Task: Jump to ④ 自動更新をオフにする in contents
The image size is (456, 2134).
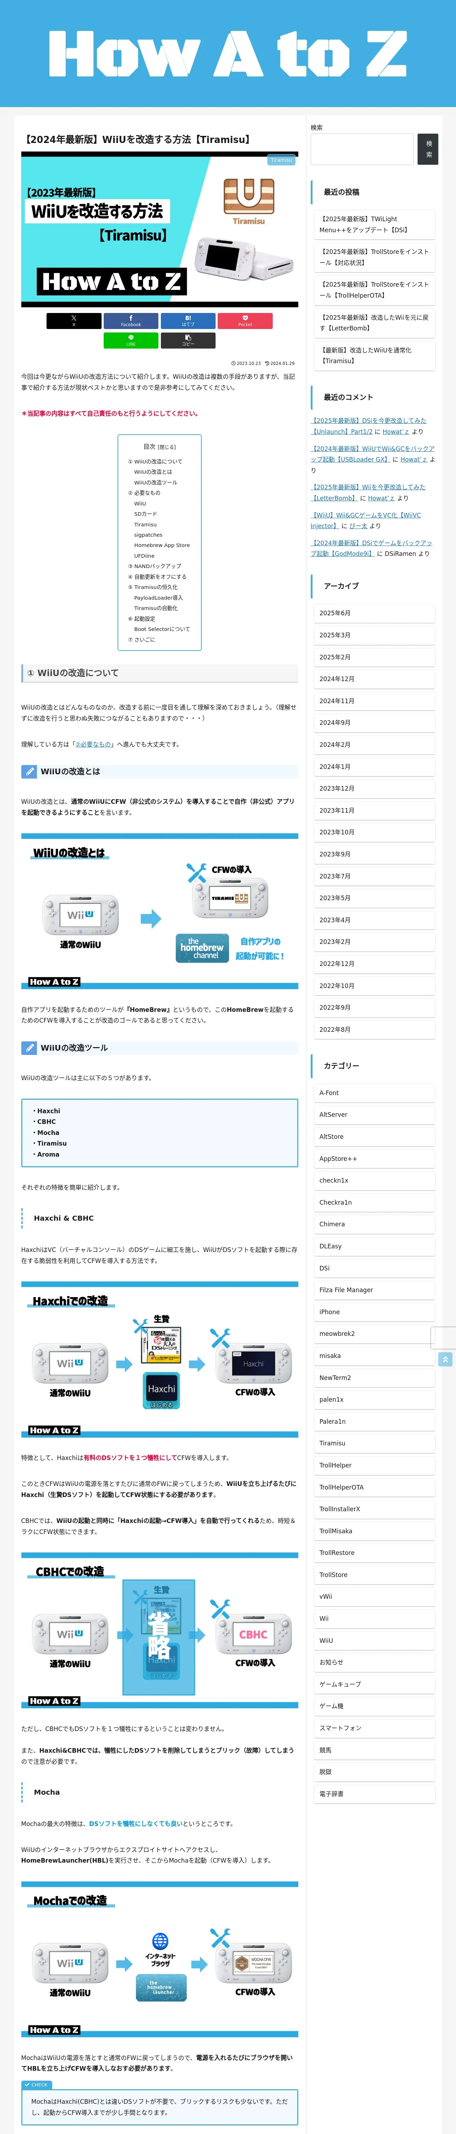Action: click(x=157, y=577)
